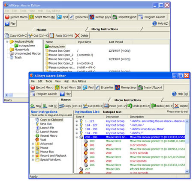Click Import/Export in the front window

tap(150, 87)
